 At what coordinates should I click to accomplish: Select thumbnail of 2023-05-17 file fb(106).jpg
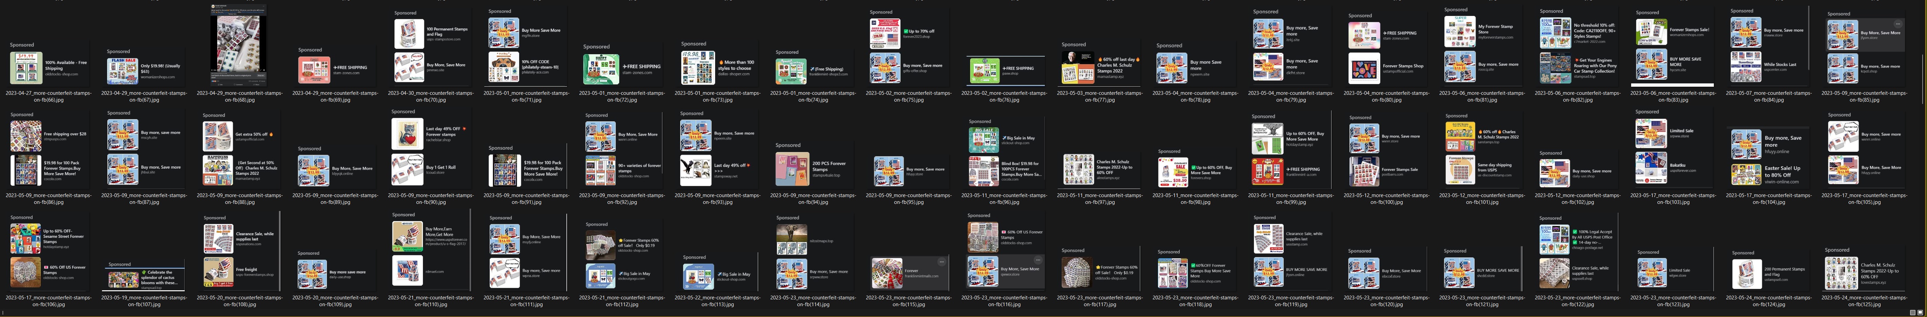point(48,251)
